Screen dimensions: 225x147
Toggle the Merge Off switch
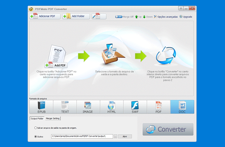119,17
